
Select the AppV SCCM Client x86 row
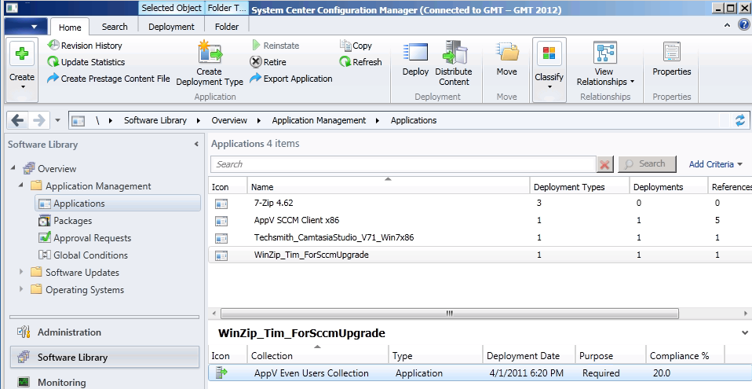click(480, 220)
